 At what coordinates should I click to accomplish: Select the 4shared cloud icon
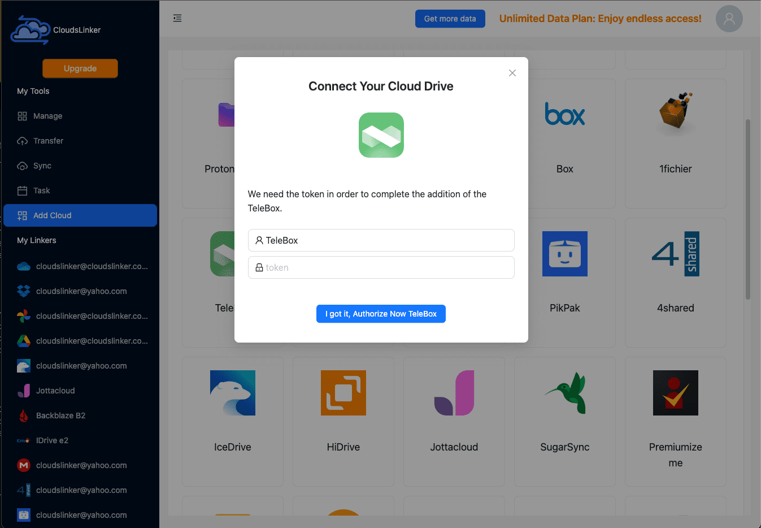676,254
